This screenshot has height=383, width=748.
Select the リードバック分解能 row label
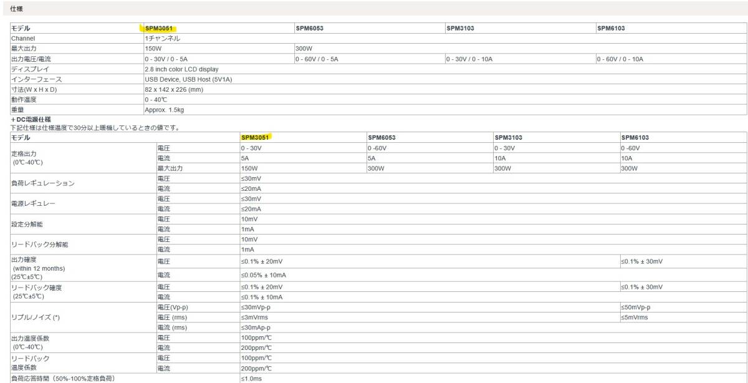click(39, 245)
